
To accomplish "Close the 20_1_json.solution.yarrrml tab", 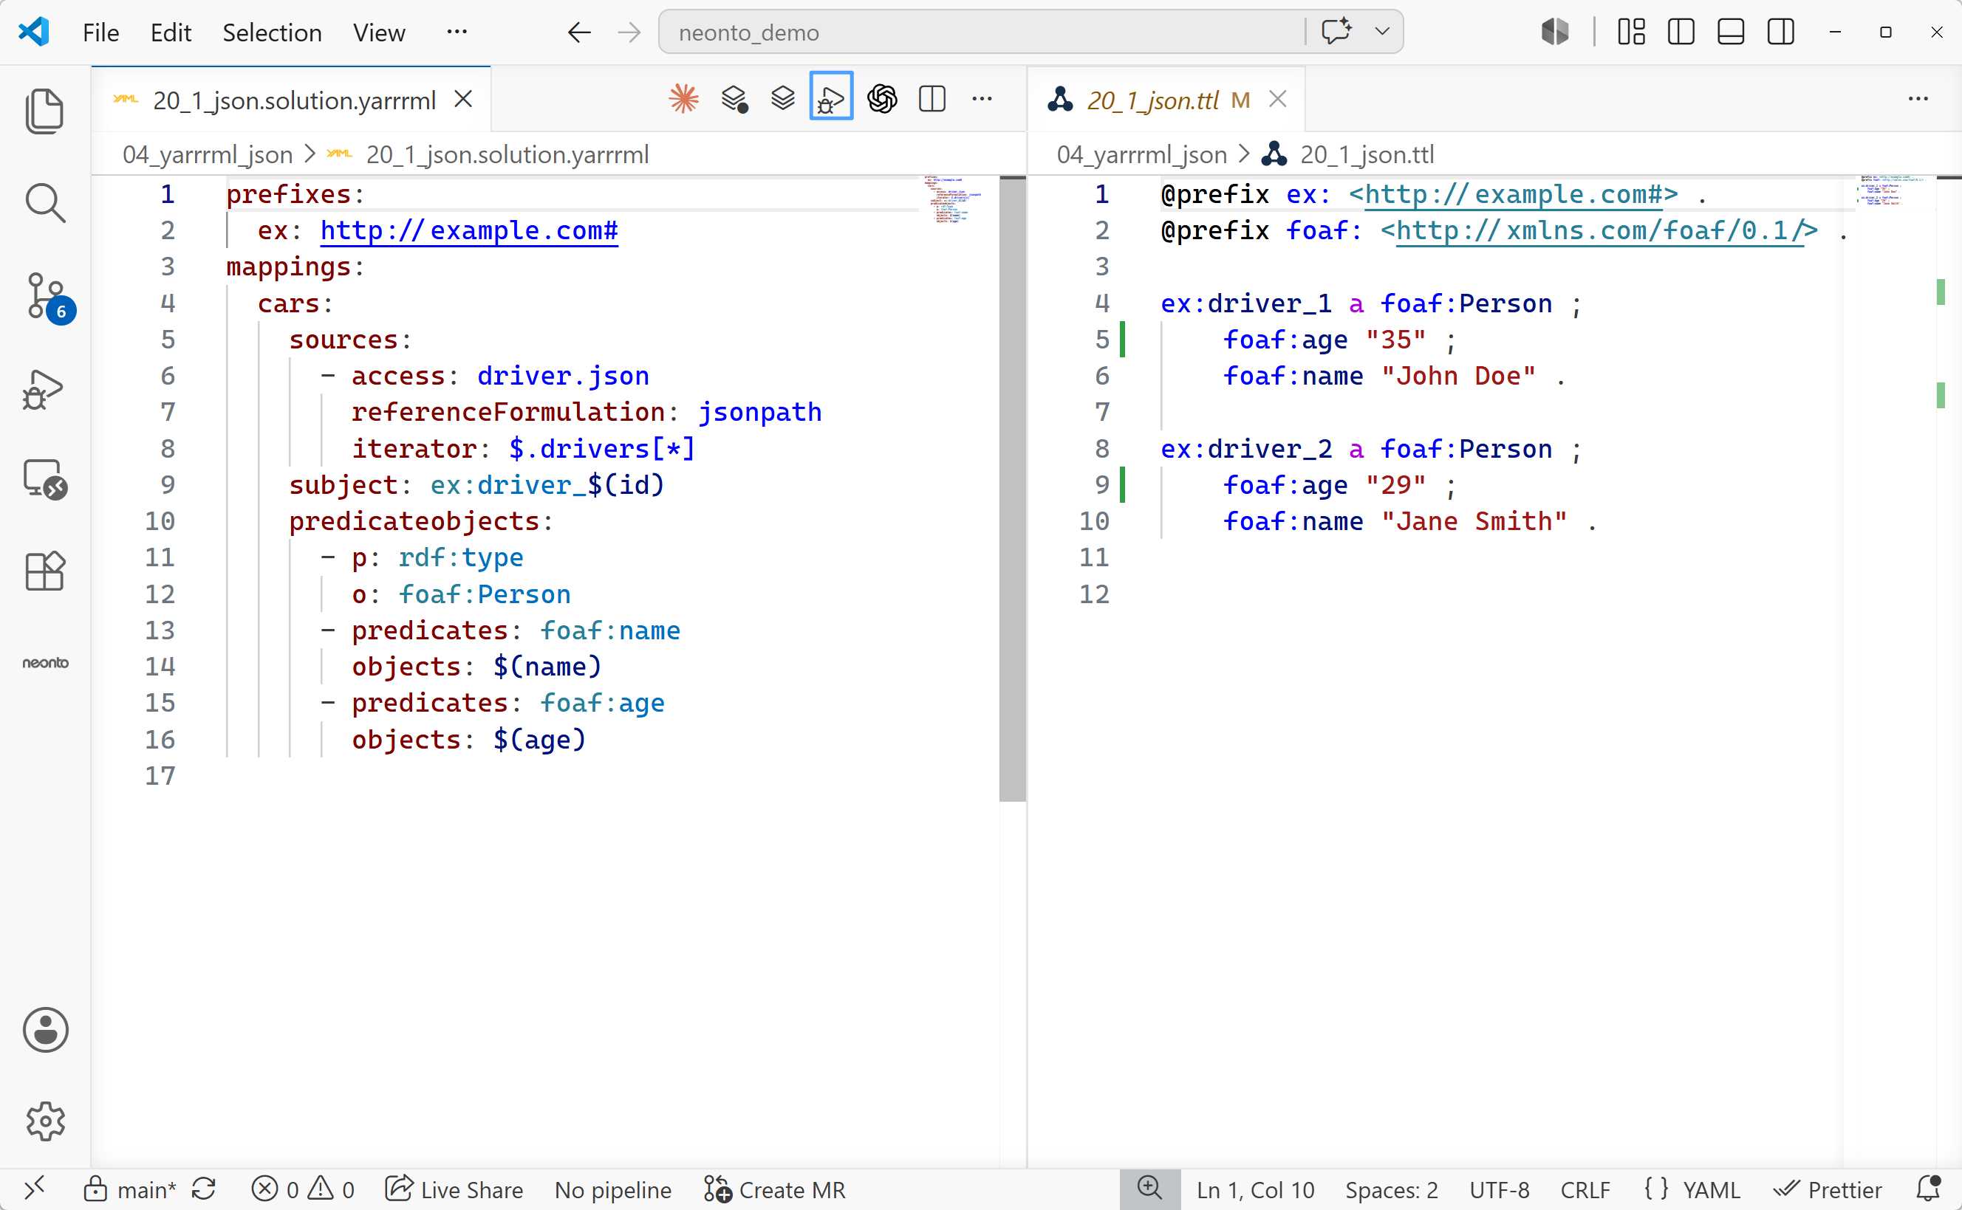I will 463,100.
